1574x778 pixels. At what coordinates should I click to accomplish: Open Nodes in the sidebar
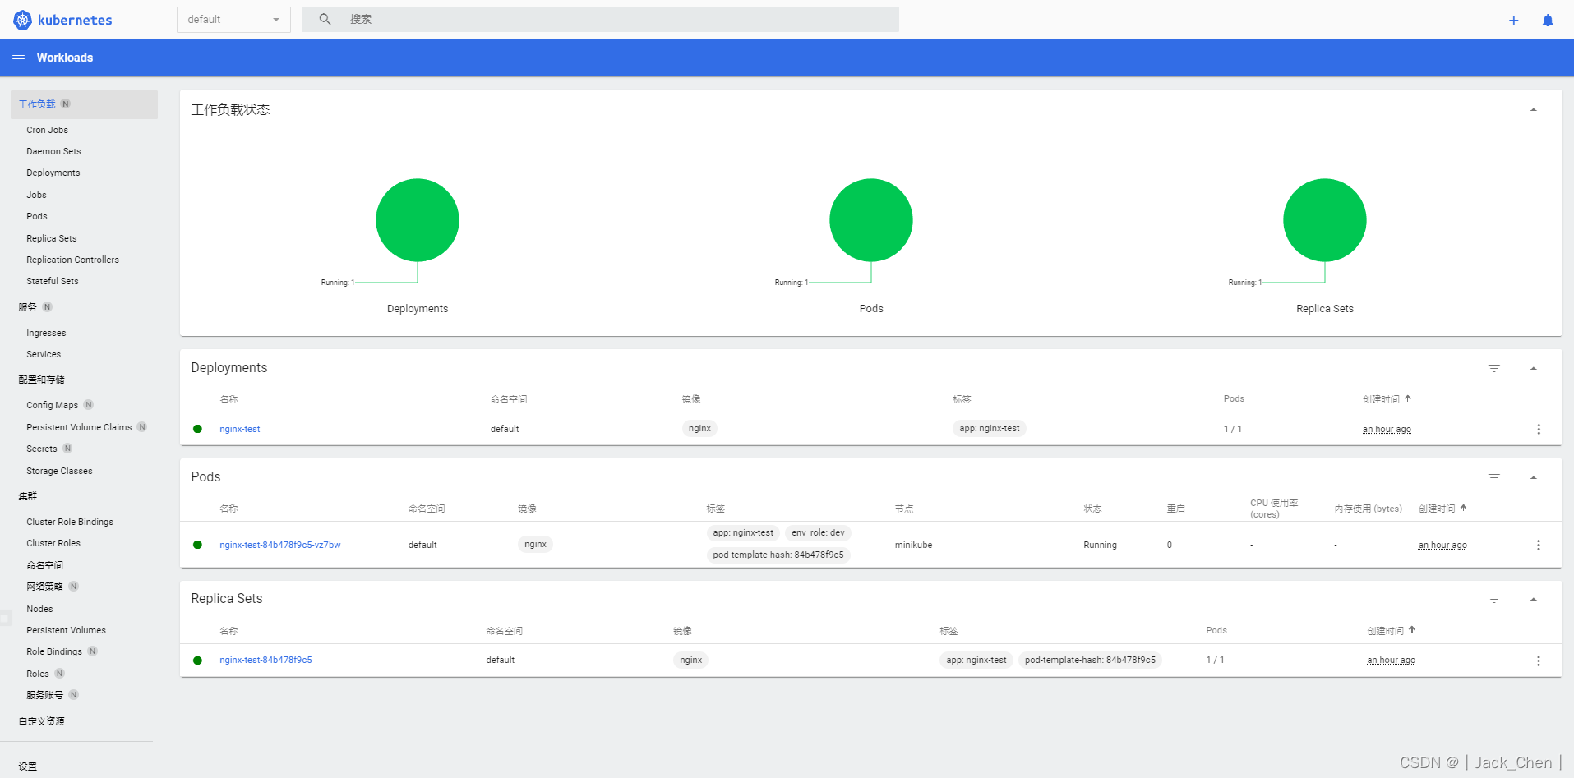tap(39, 609)
